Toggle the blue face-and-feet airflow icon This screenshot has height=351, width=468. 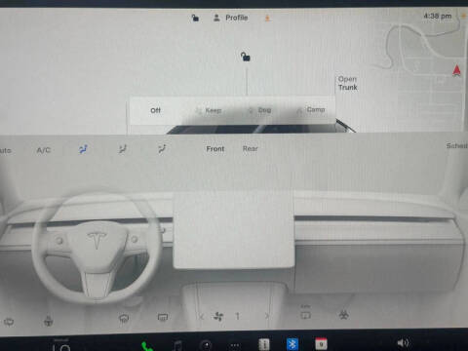tap(83, 149)
